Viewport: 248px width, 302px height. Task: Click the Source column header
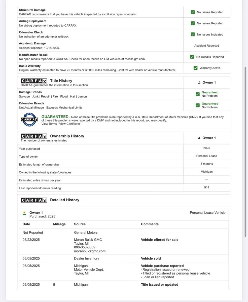coord(80,224)
